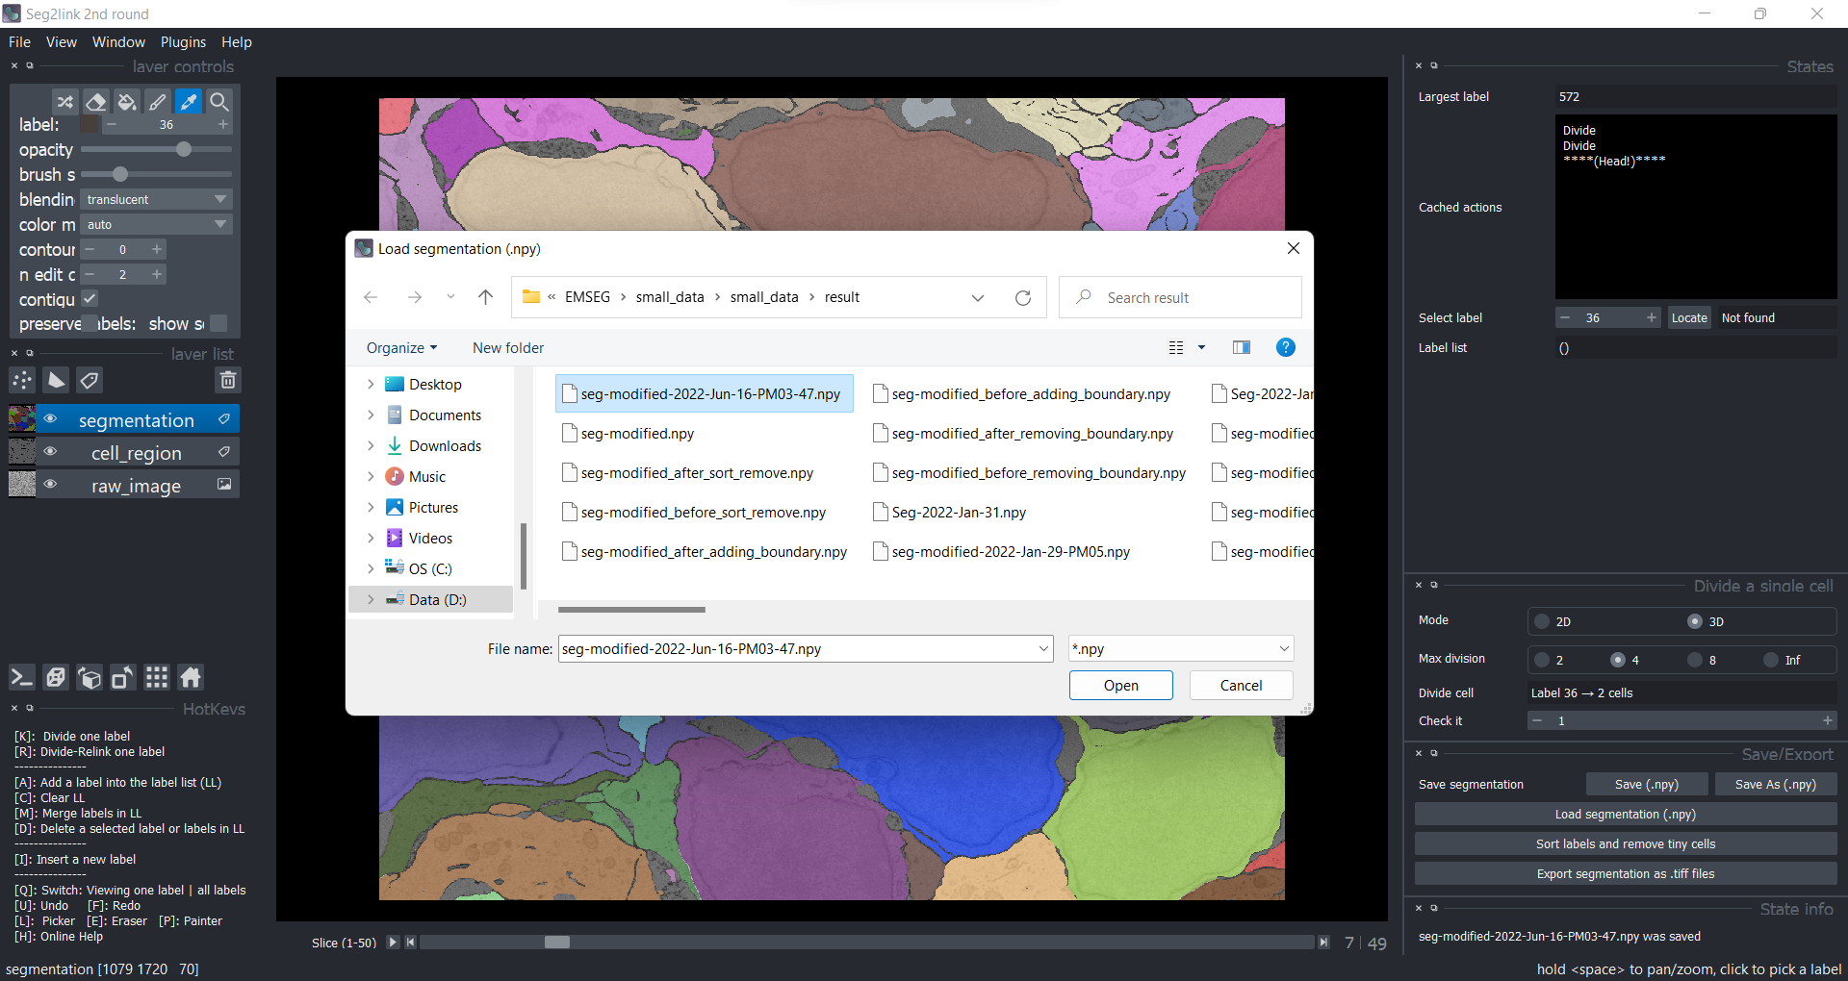
Task: Set max division to 2
Action: click(1542, 660)
